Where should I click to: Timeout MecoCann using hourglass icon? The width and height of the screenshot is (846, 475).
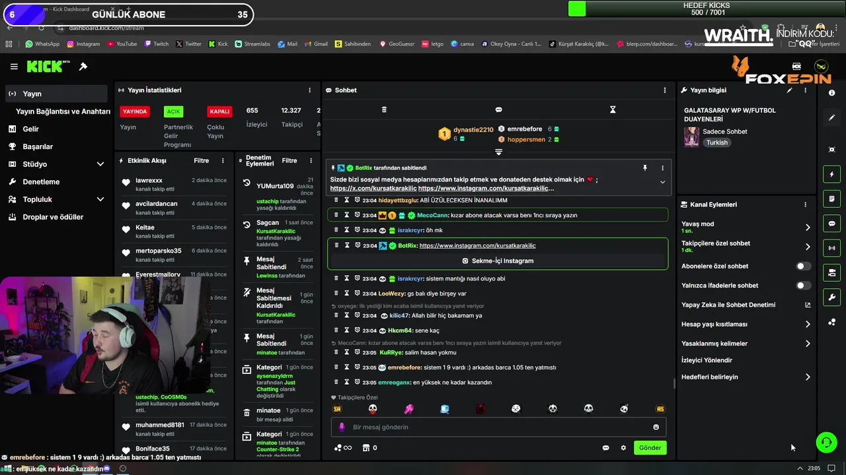pos(346,215)
